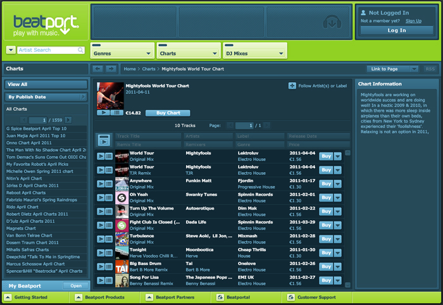
Task: Click the Follow Artist(s) or Label plus icon
Action: (x=292, y=85)
